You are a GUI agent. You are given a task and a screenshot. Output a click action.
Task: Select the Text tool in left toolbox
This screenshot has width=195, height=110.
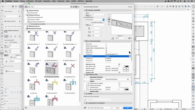[2, 102]
